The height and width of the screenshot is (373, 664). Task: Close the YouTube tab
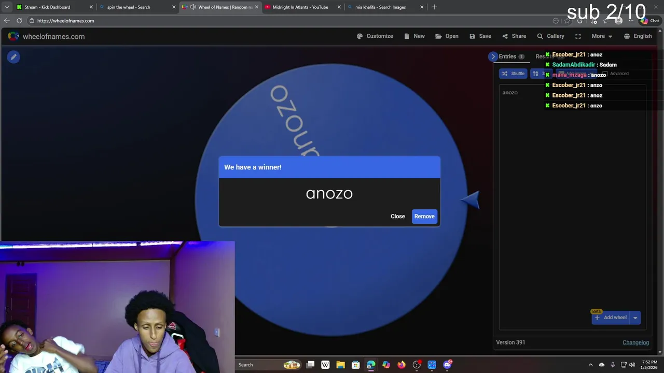(339, 7)
